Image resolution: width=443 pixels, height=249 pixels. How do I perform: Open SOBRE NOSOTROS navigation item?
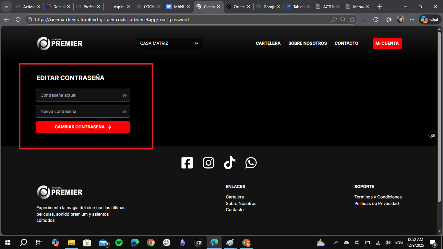[x=307, y=43]
